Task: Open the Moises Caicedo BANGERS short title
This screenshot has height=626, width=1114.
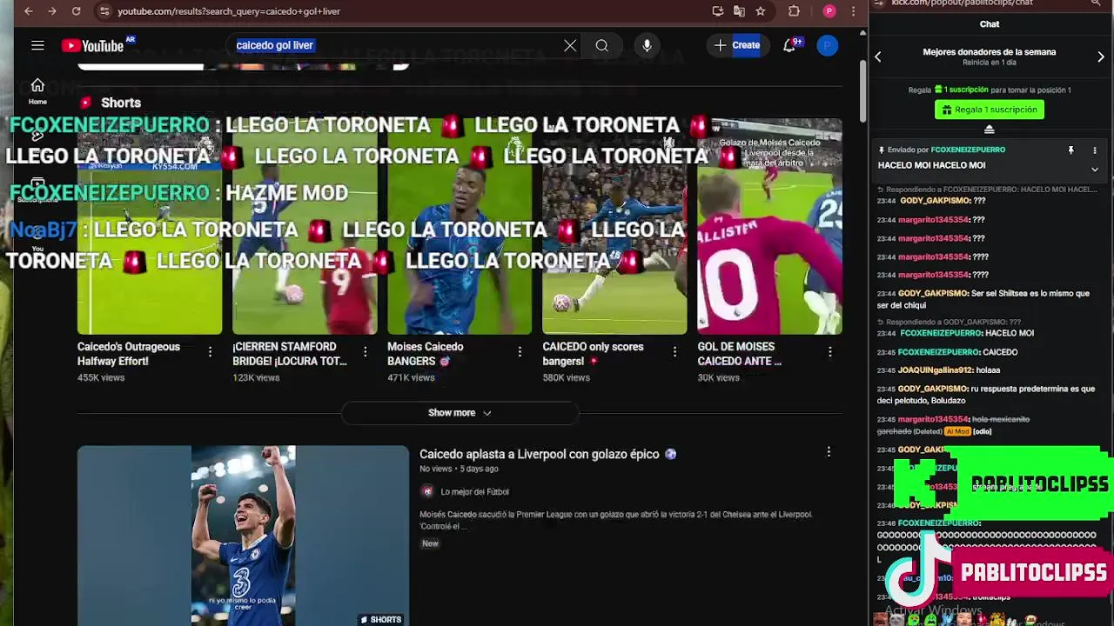Action: [426, 354]
